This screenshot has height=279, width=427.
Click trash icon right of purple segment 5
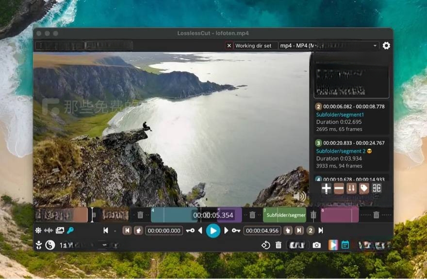(252, 215)
